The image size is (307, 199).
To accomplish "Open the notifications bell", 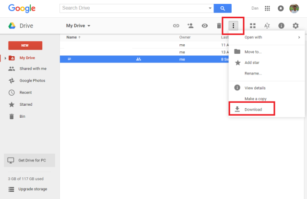I will coord(281,8).
